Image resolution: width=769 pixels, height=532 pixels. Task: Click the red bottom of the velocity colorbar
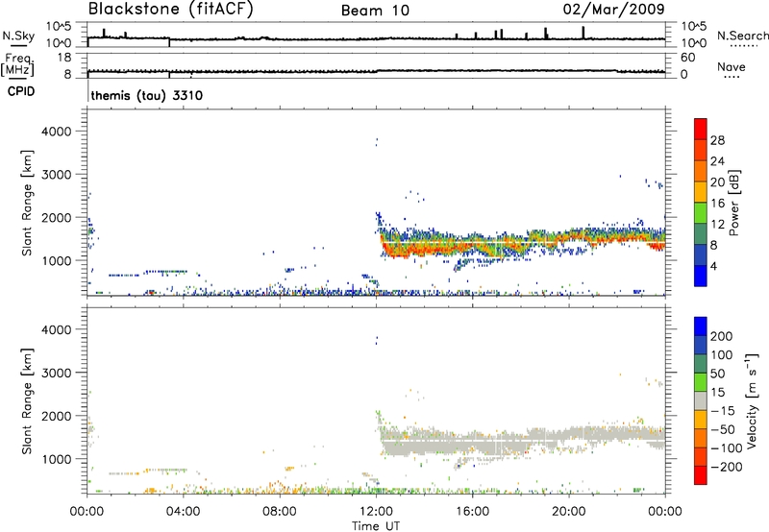tap(701, 475)
